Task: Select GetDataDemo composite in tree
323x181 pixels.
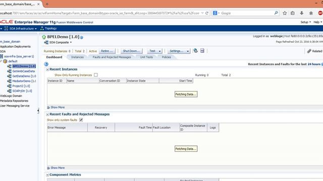Action: pyautogui.click(x=24, y=76)
